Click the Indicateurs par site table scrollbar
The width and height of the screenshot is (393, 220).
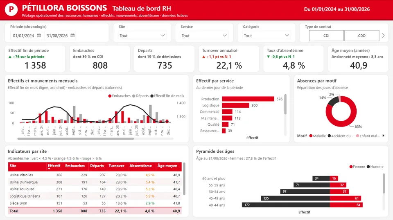[184, 179]
